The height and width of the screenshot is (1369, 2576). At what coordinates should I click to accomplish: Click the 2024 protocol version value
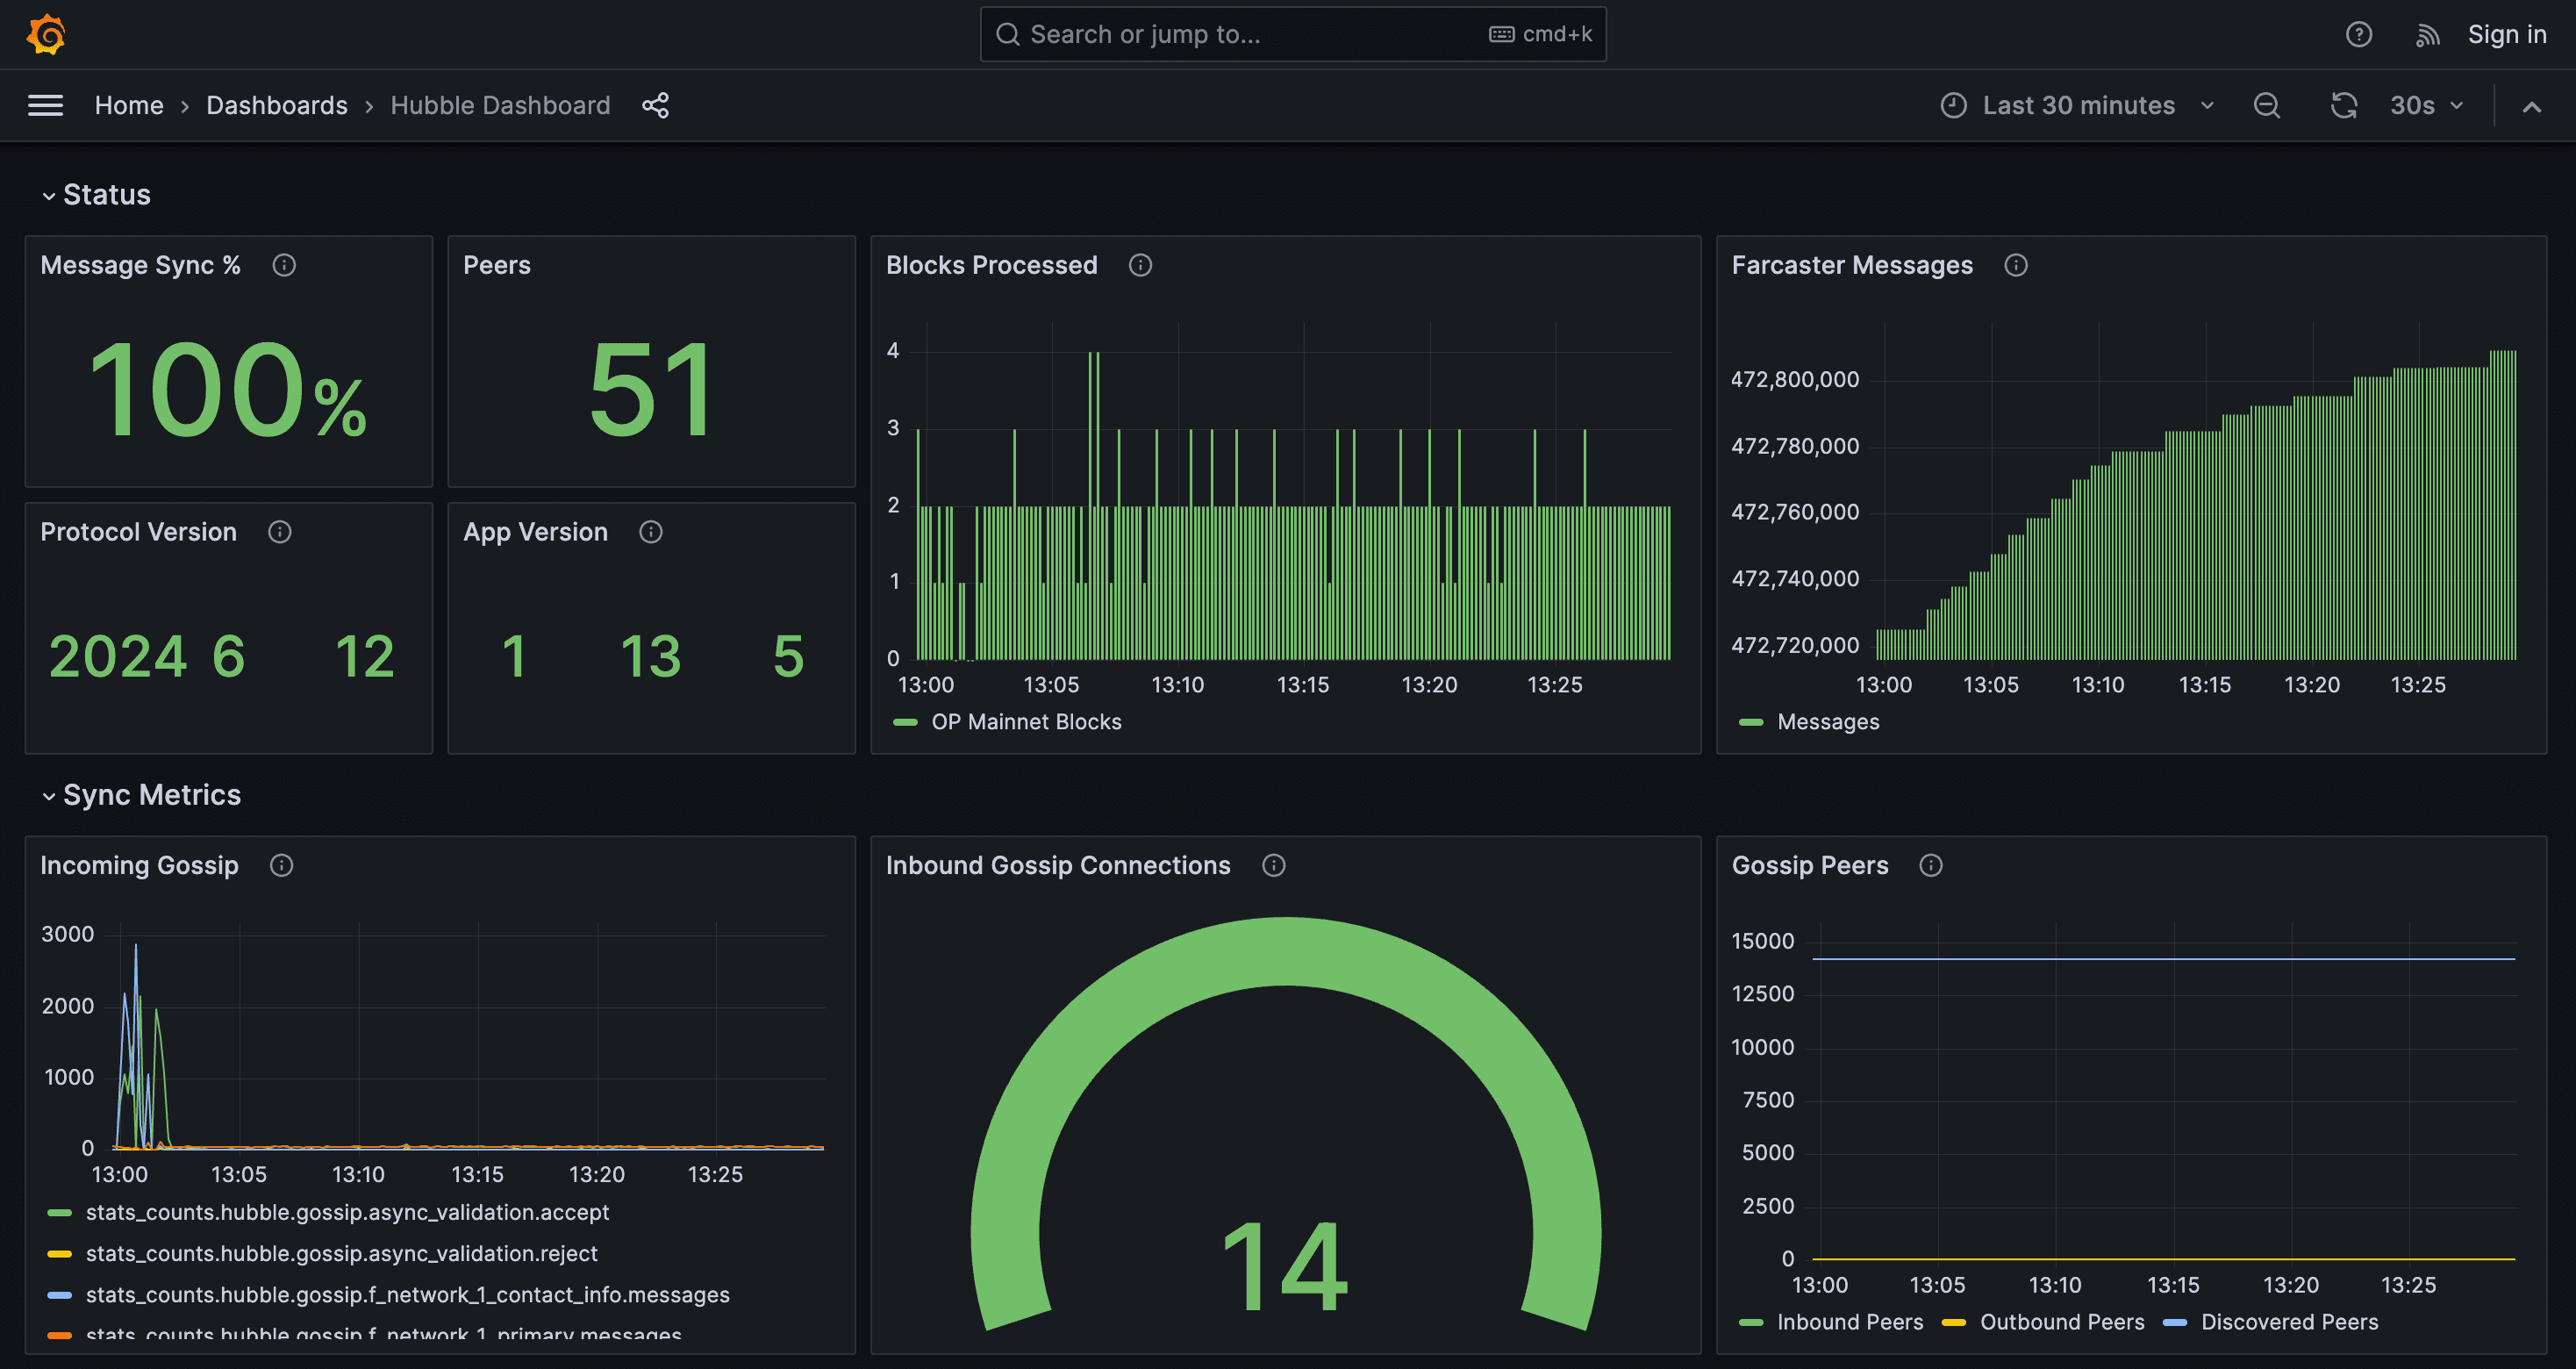tap(118, 657)
